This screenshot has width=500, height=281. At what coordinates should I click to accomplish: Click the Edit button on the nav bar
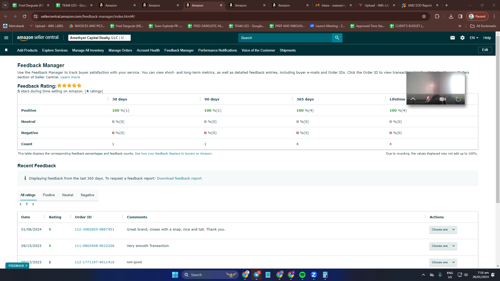point(485,50)
